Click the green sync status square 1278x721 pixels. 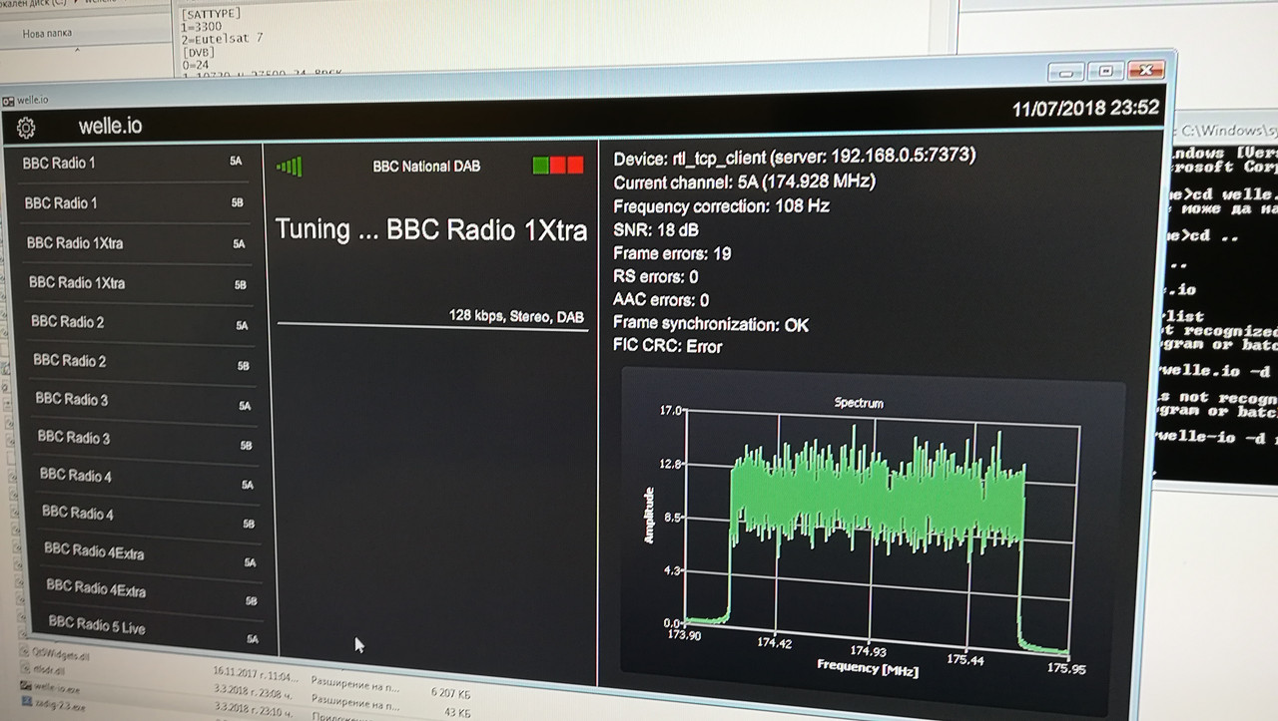tap(540, 166)
